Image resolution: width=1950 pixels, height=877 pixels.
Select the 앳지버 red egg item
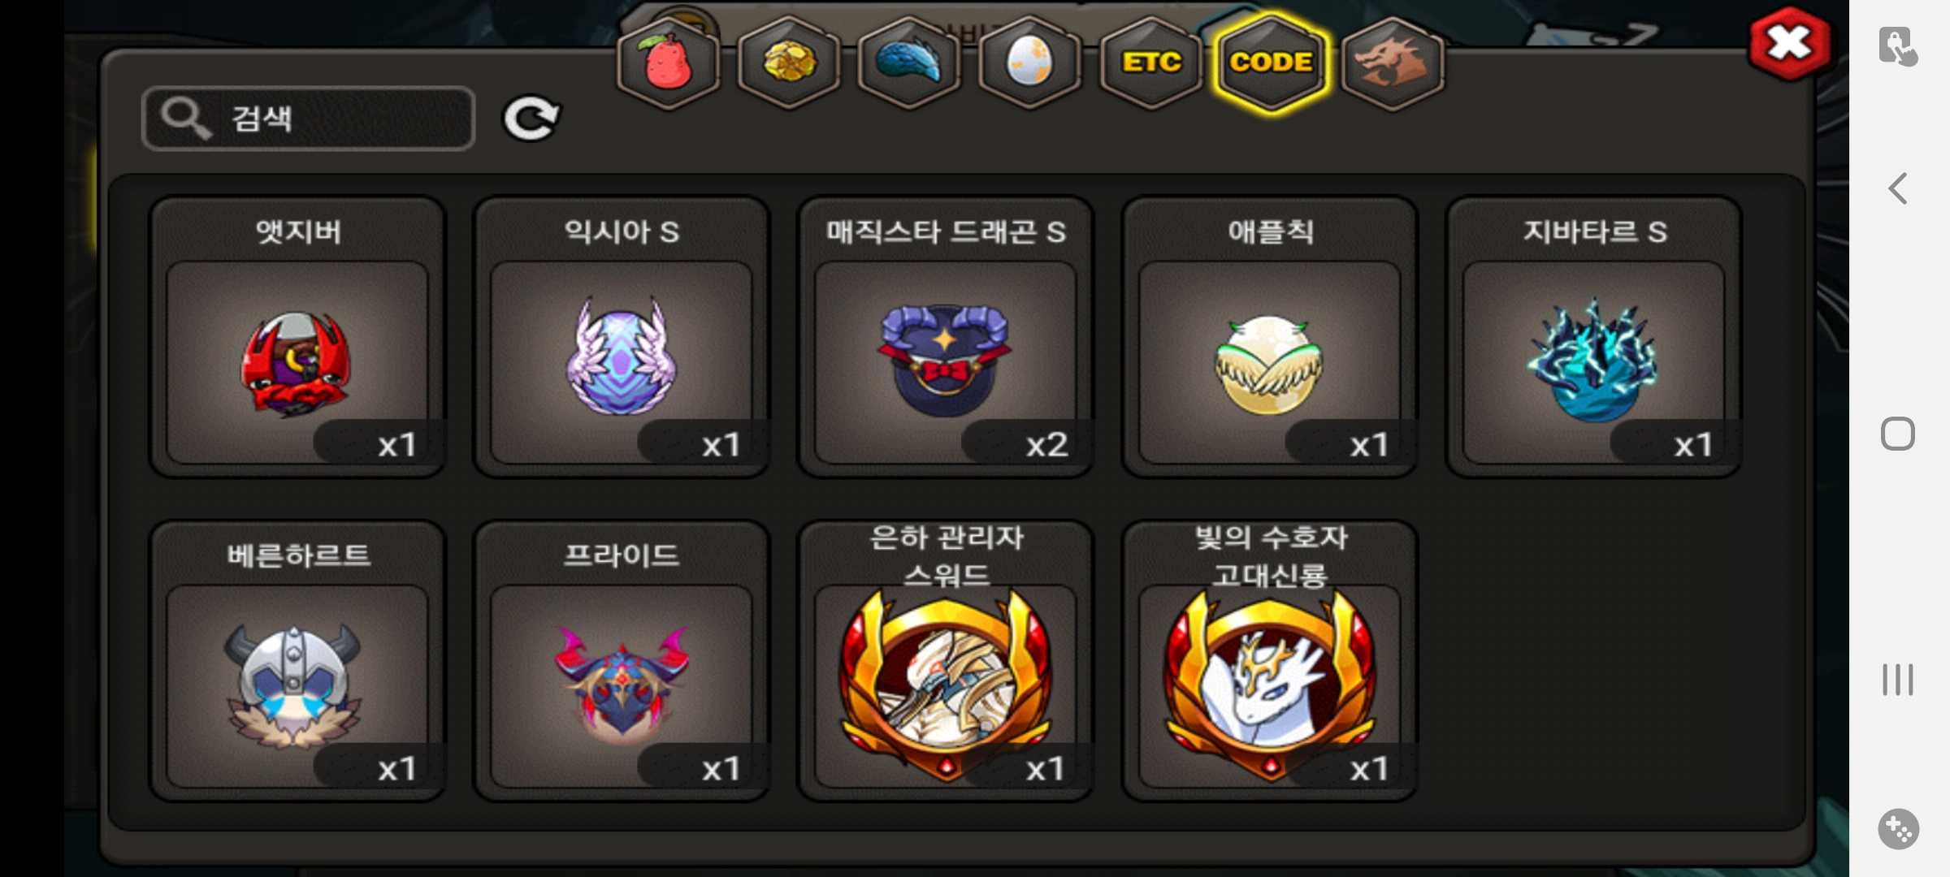pos(297,337)
